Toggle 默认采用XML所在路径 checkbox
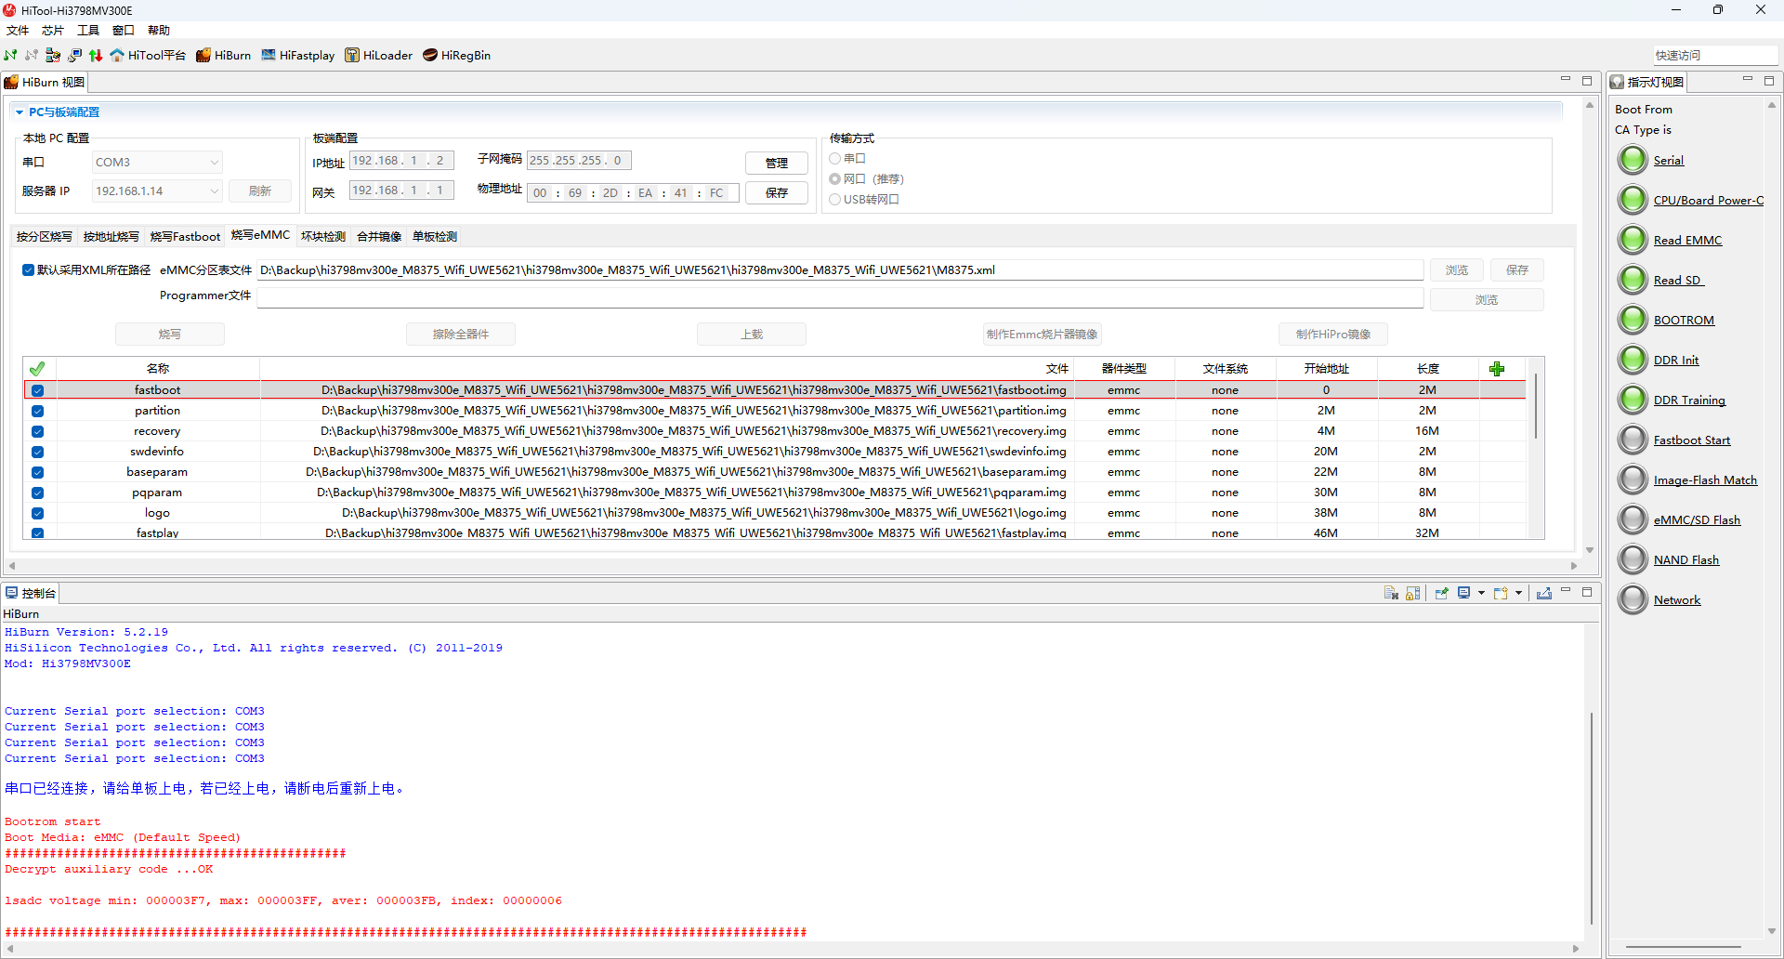 29,270
